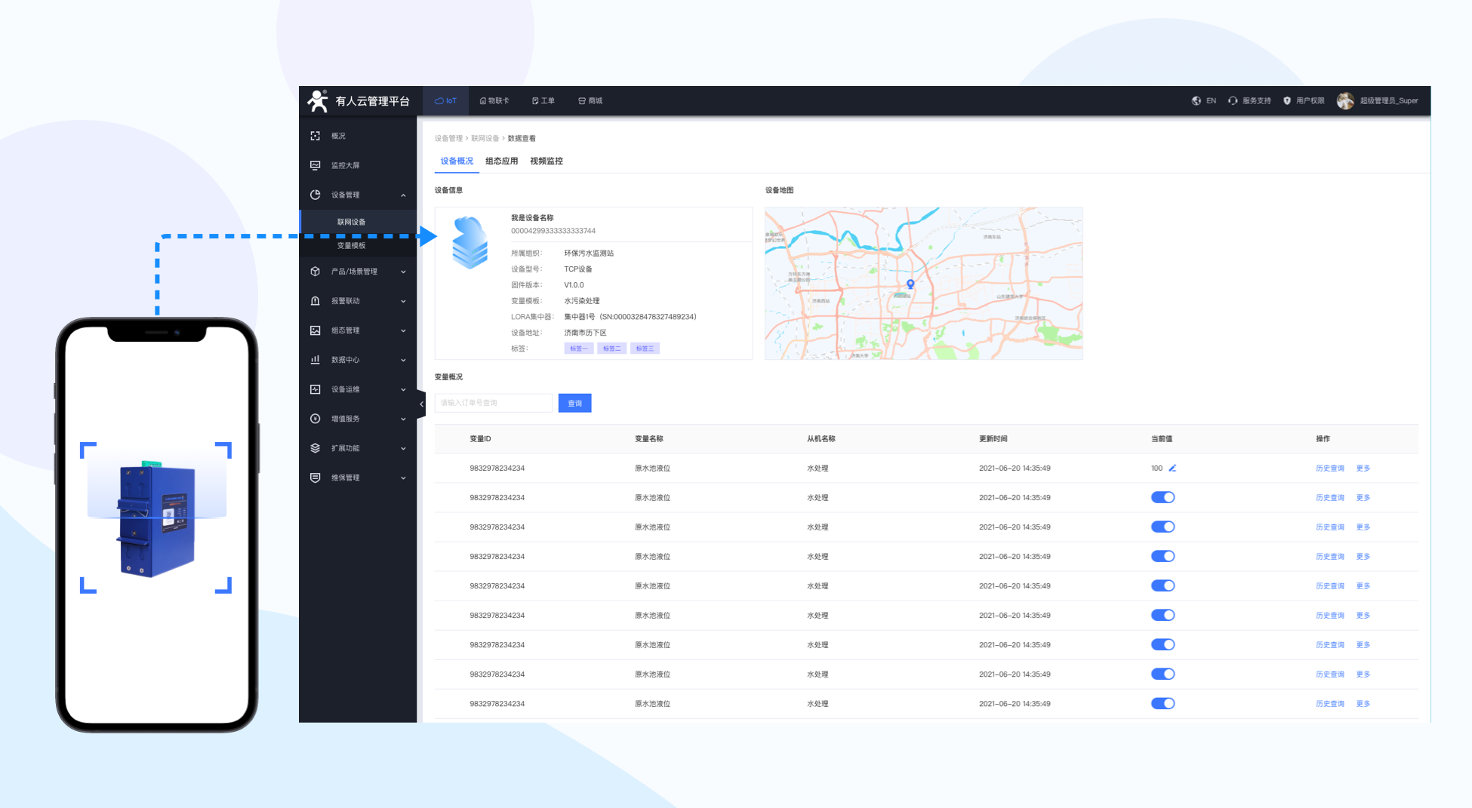The width and height of the screenshot is (1472, 808).
Task: Expand the 组态管理 chevron
Action: tap(403, 331)
